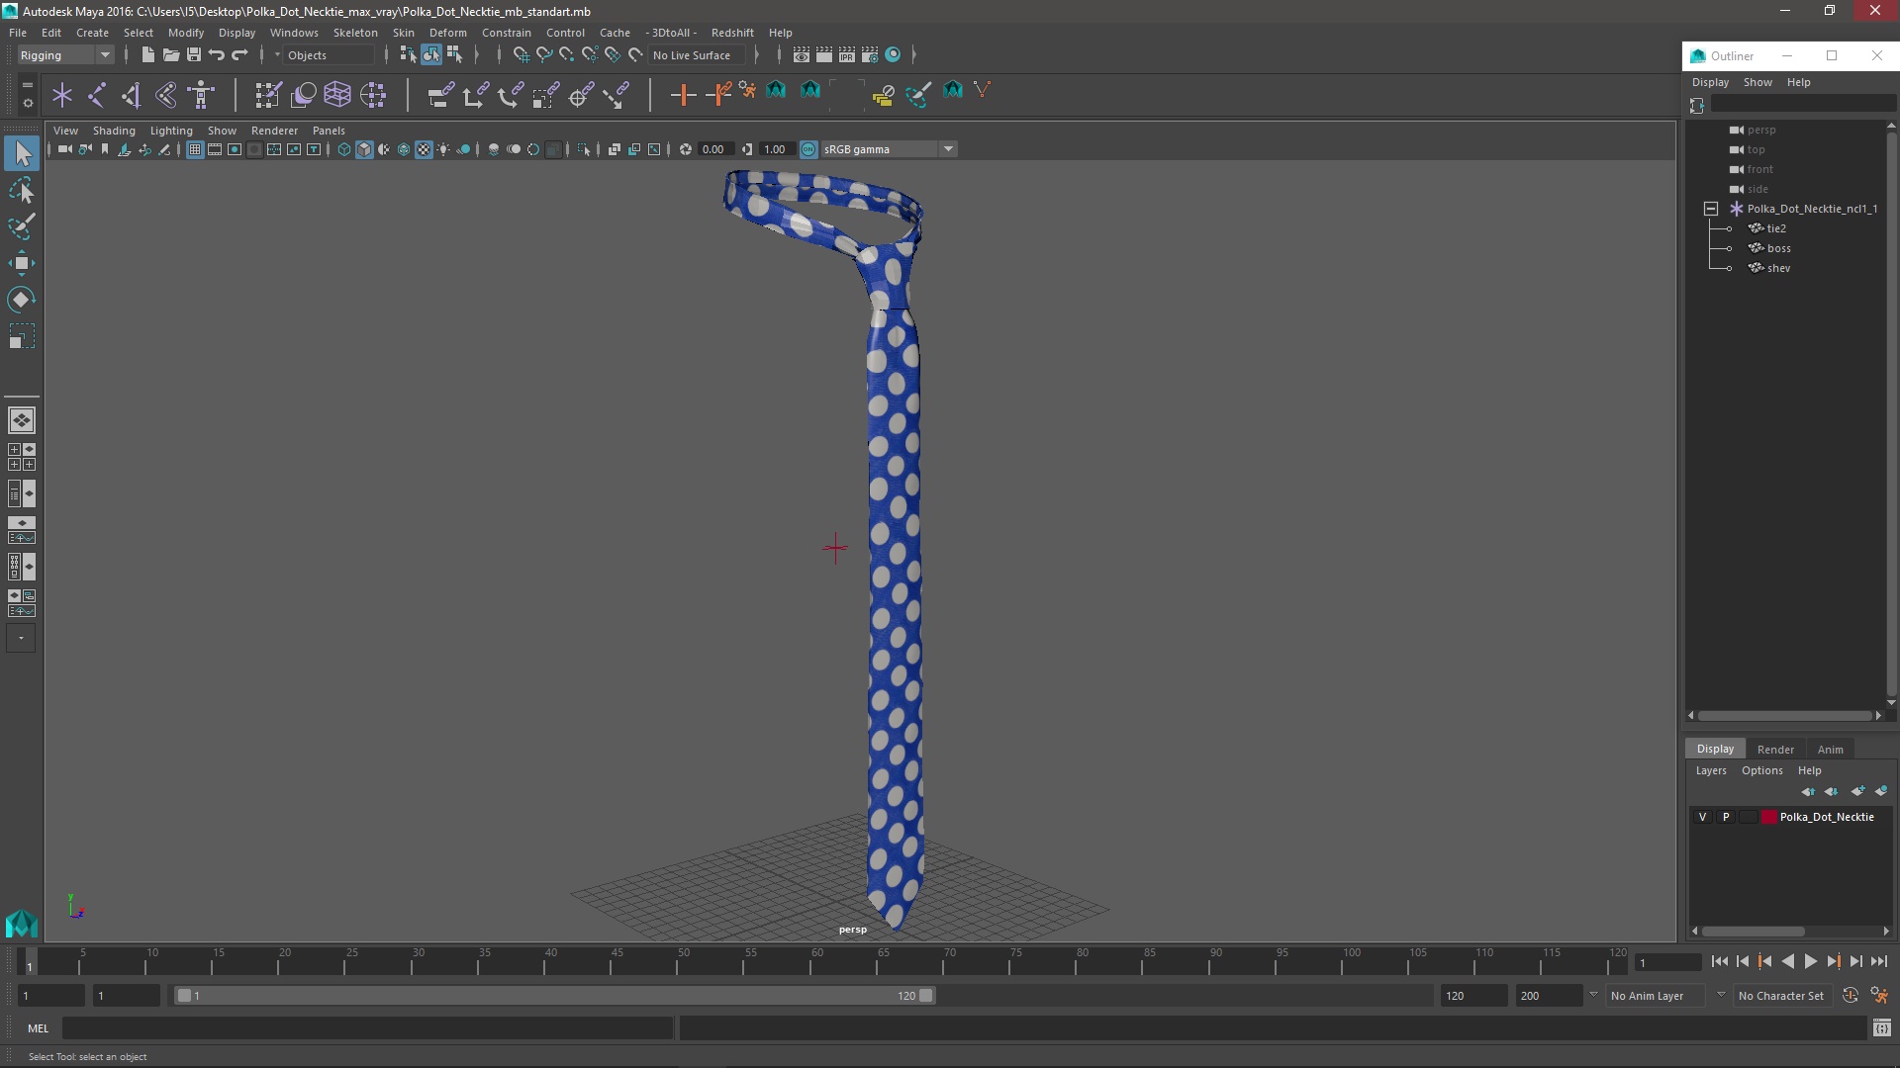Open the Rigging menu set dropdown

65,55
